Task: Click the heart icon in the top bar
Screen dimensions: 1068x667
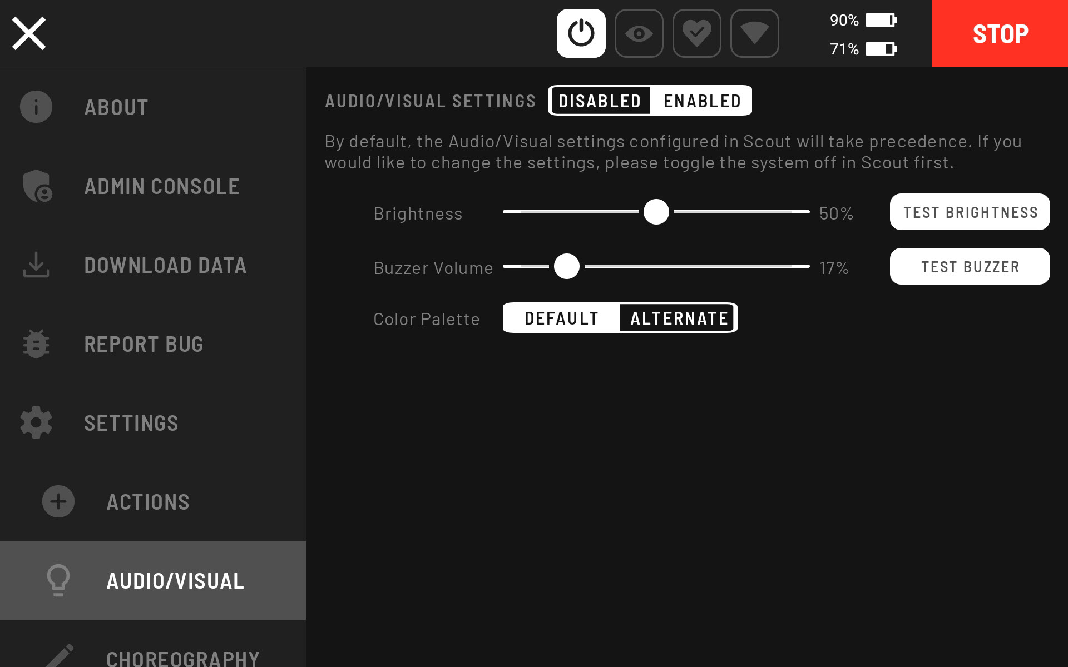Action: (x=696, y=33)
